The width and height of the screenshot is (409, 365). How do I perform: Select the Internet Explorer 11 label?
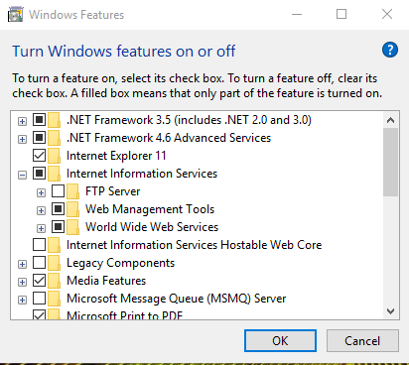pos(116,156)
